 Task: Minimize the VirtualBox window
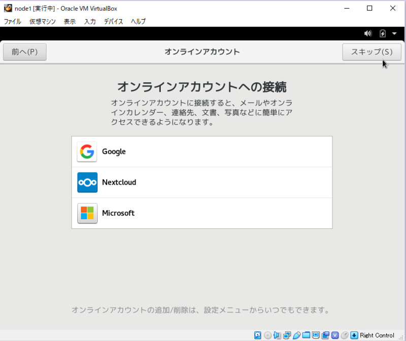click(x=347, y=8)
